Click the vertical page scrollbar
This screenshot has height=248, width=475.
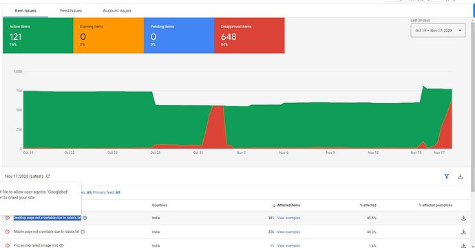click(x=473, y=106)
